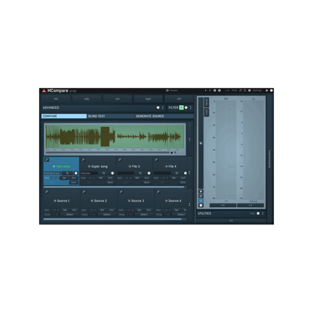The image size is (313, 313).
Task: Open sources row side arrows
Action: tap(189, 204)
